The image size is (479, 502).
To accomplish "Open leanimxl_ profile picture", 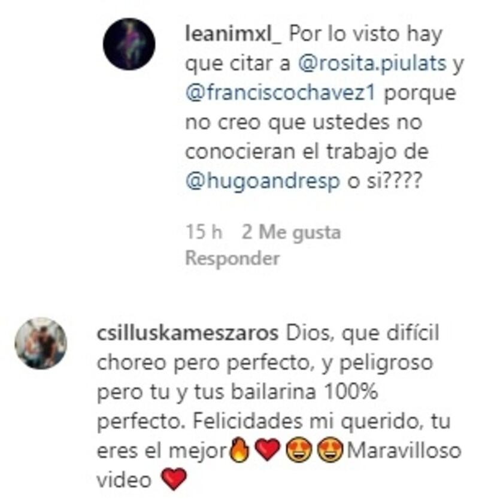I will pyautogui.click(x=129, y=44).
